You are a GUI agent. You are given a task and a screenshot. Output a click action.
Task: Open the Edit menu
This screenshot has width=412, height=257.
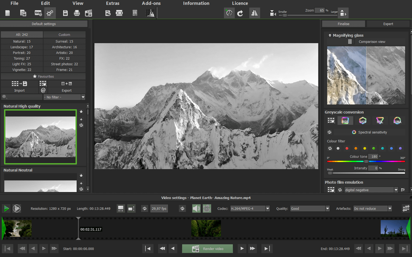(x=45, y=3)
